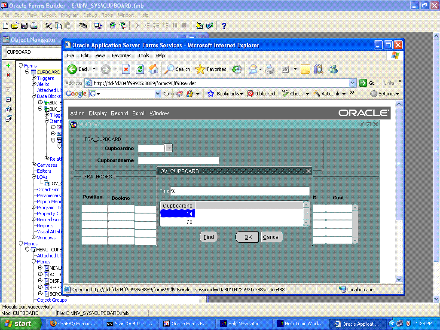Click Back arrow in Internet Explorer

pyautogui.click(x=72, y=69)
